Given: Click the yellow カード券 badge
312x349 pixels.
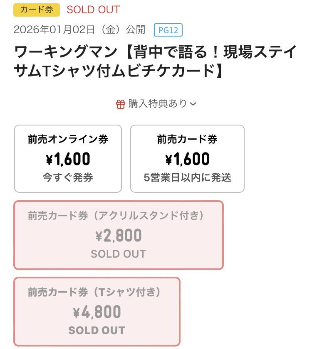Looking at the screenshot, I should click(x=37, y=10).
